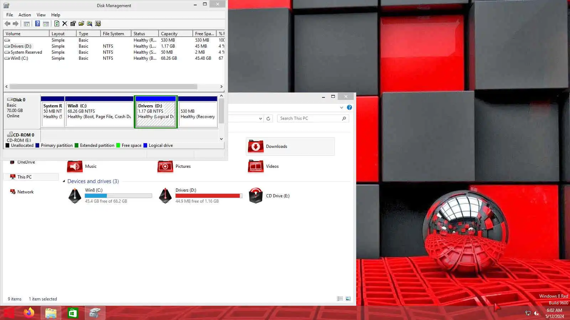Click the Search This PC field
Image resolution: width=570 pixels, height=320 pixels.
[x=313, y=119]
